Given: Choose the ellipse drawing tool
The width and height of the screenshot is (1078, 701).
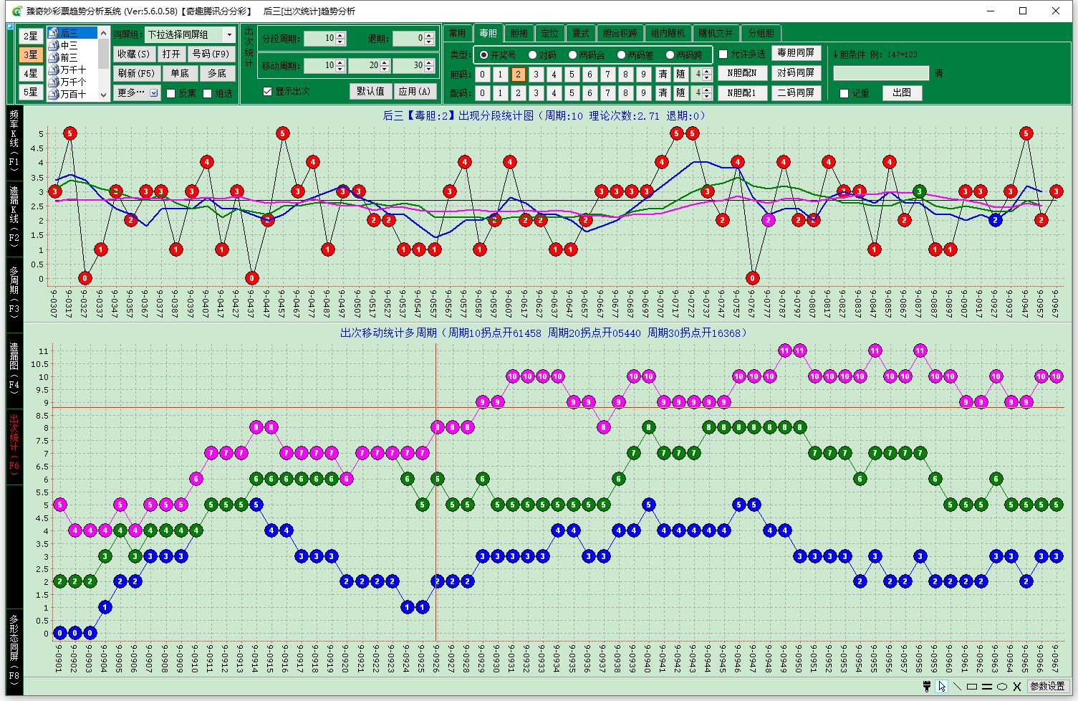Looking at the screenshot, I should (x=1002, y=686).
